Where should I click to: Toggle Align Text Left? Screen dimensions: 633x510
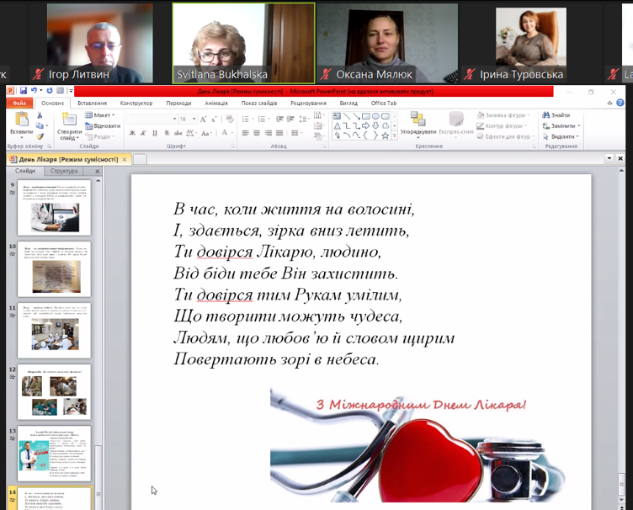(x=245, y=133)
